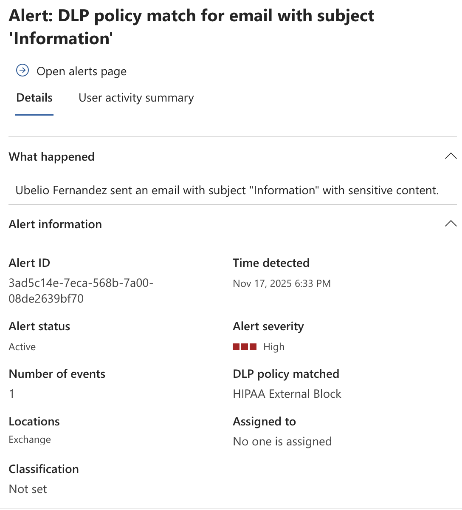Click the Ubelio Fernandez event description text
Screen dimensions: 462x510
click(x=227, y=190)
